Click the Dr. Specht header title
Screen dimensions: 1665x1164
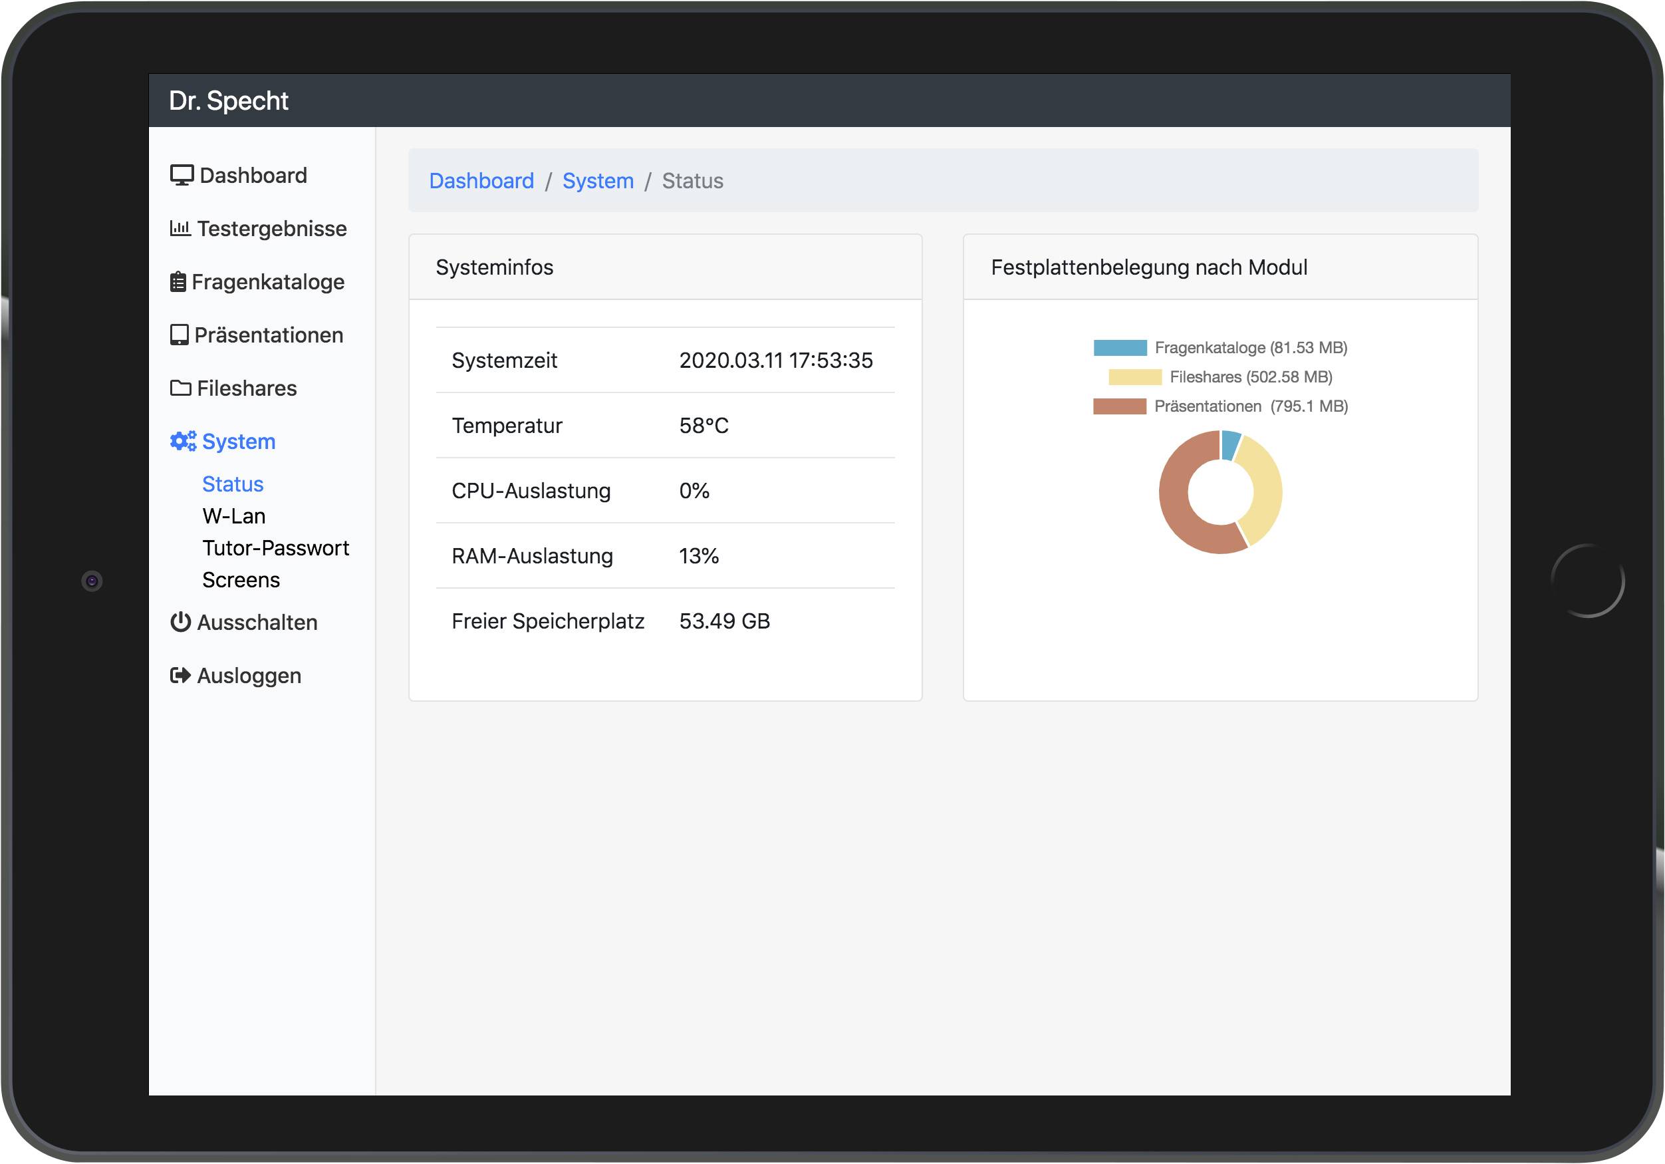[229, 101]
